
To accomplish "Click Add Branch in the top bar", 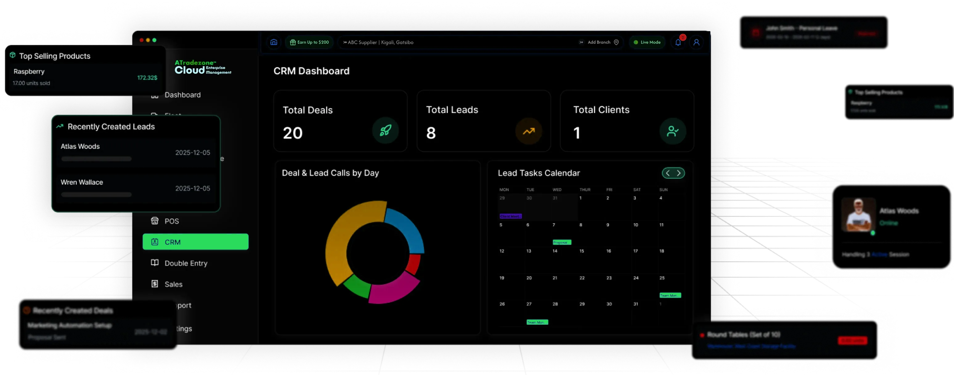I will tap(599, 42).
